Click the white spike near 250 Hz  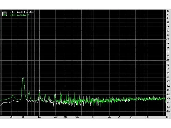[61, 90]
